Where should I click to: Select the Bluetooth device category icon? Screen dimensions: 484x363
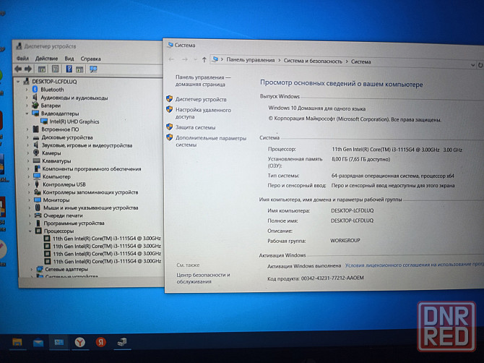click(x=35, y=89)
